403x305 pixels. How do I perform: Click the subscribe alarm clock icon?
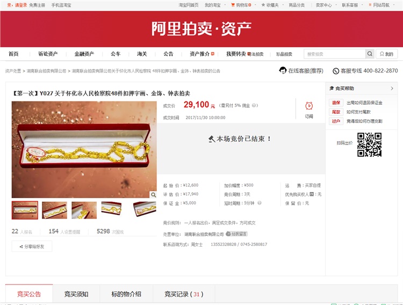click(x=309, y=106)
